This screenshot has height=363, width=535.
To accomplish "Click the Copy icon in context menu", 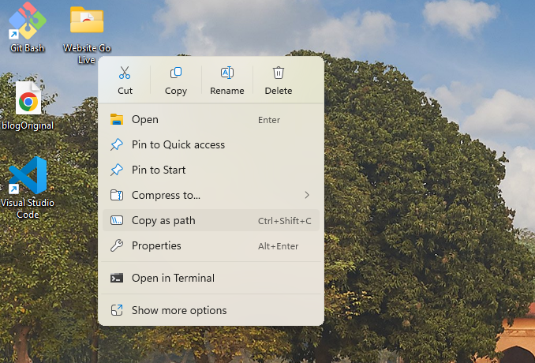I will [x=176, y=73].
